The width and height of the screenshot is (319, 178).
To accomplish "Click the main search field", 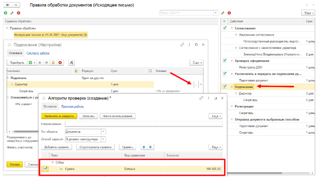I will point(187,13).
